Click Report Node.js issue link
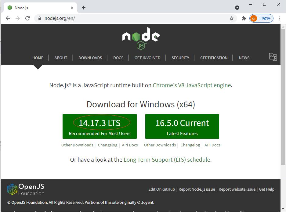Viewport: 286px width, 212px height. 197,189
